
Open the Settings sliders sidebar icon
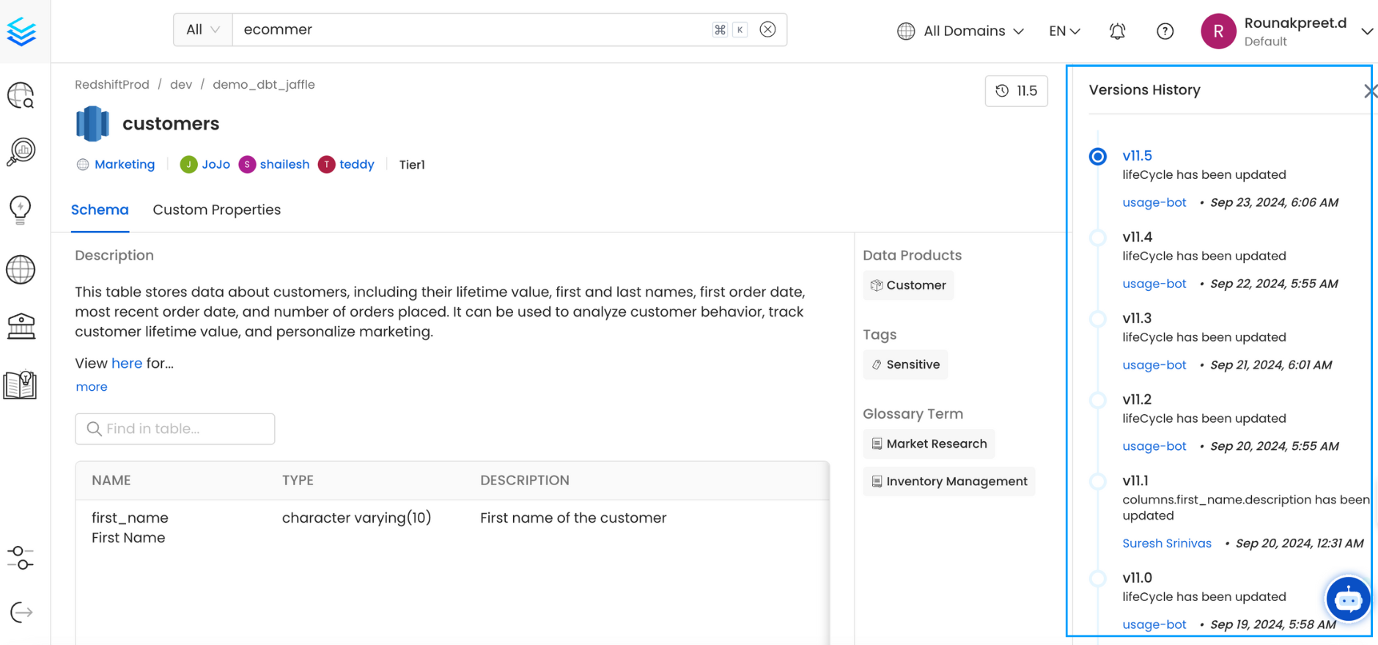[21, 558]
